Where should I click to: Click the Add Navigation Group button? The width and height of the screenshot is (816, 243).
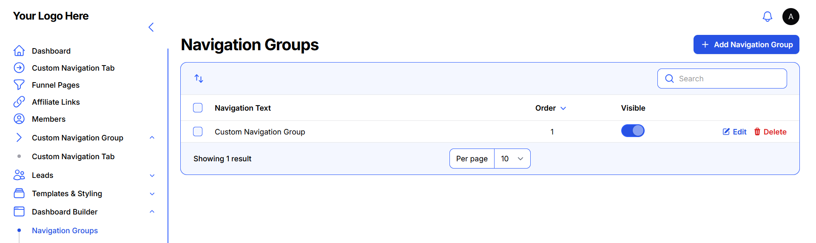(746, 45)
